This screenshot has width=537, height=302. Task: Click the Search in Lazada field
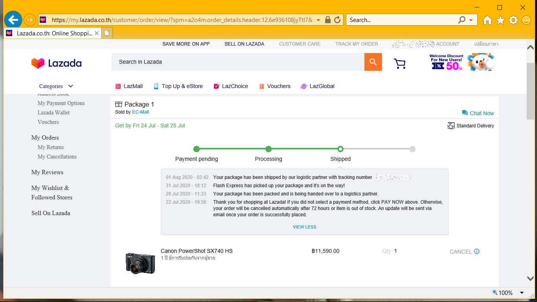tap(238, 62)
